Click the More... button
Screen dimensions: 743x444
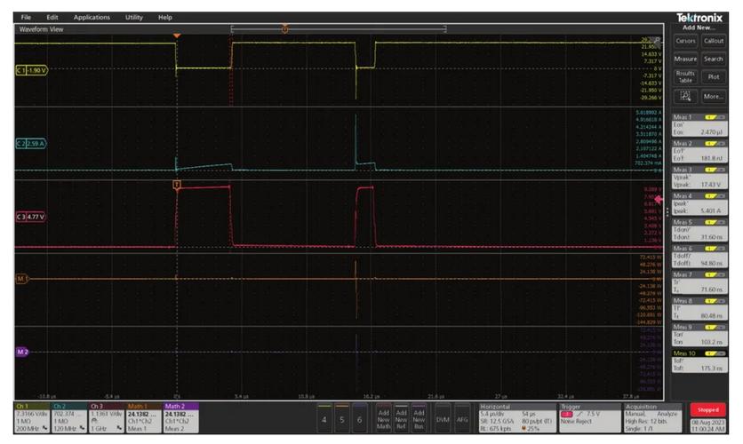coord(713,96)
